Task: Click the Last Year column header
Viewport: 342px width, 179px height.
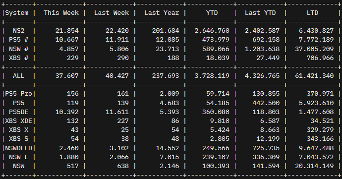Action: tap(162, 13)
